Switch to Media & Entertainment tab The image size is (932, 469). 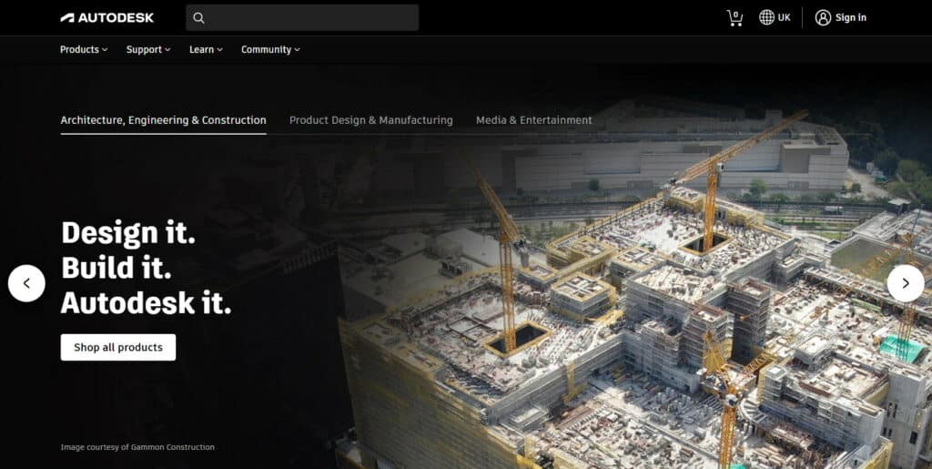533,120
